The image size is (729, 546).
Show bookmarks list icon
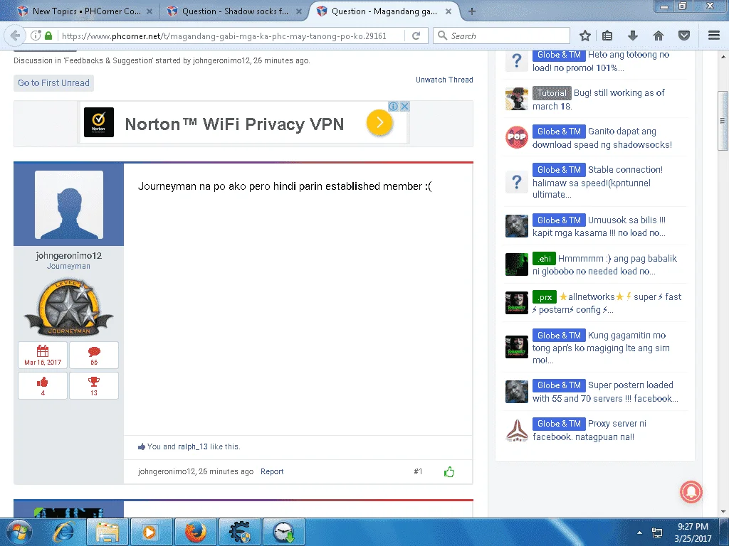point(607,36)
